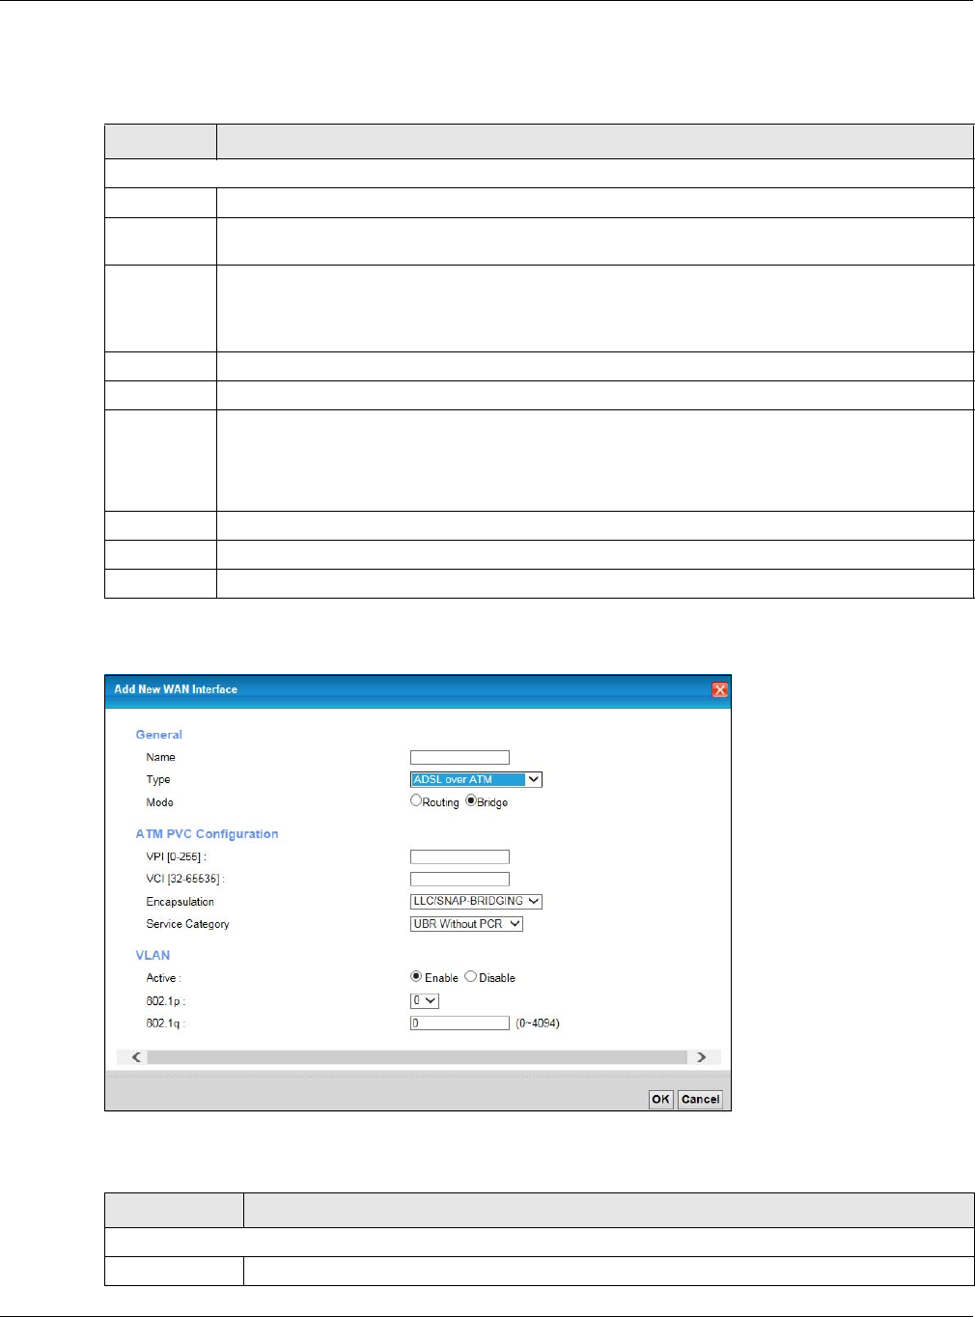
Task: Click the VPI [0-255] input field
Action: (x=460, y=857)
